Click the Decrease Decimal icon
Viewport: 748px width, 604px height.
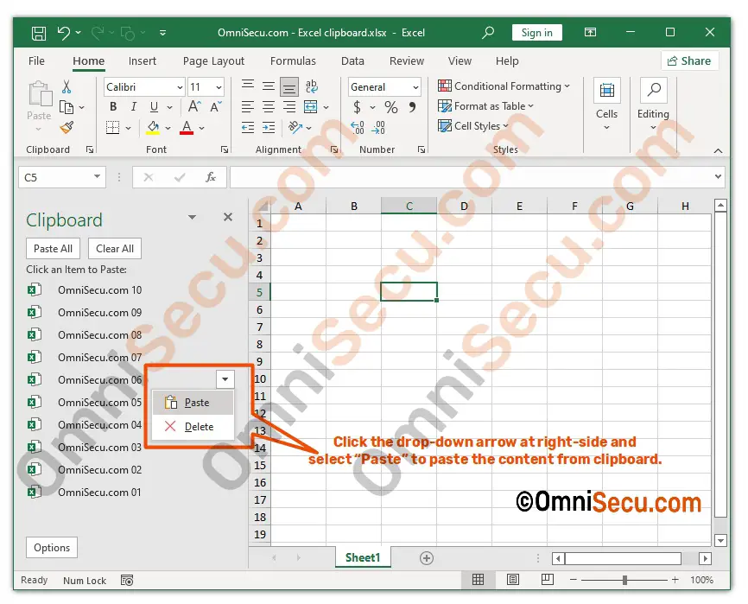(x=378, y=127)
